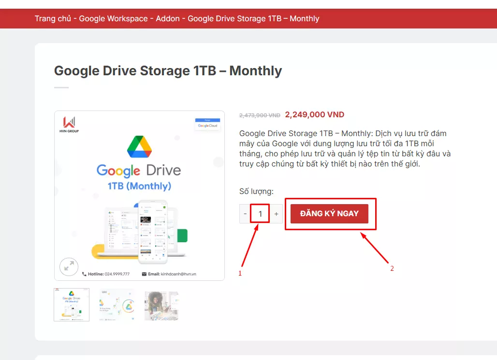The image size is (497, 360).
Task: Click the sale price 2,249,000 VND
Action: point(314,115)
